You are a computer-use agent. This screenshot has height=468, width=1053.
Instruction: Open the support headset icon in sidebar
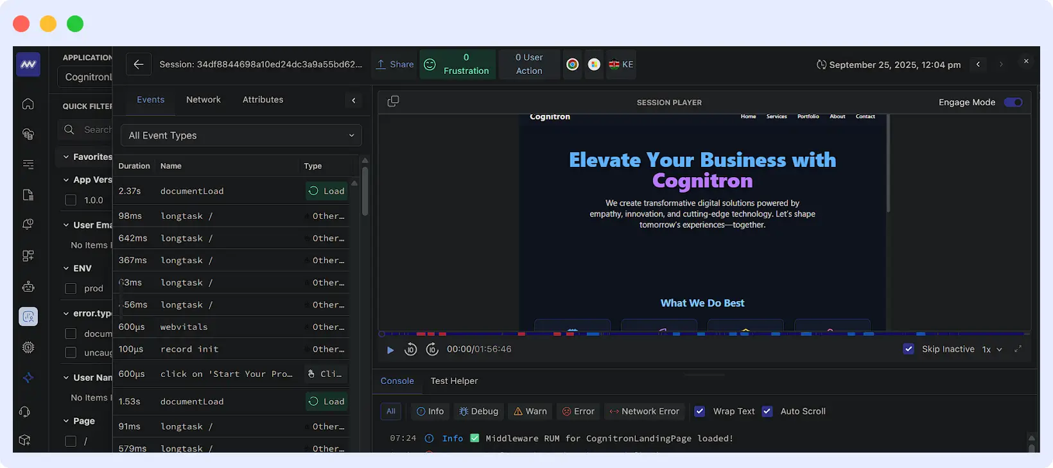[25, 412]
